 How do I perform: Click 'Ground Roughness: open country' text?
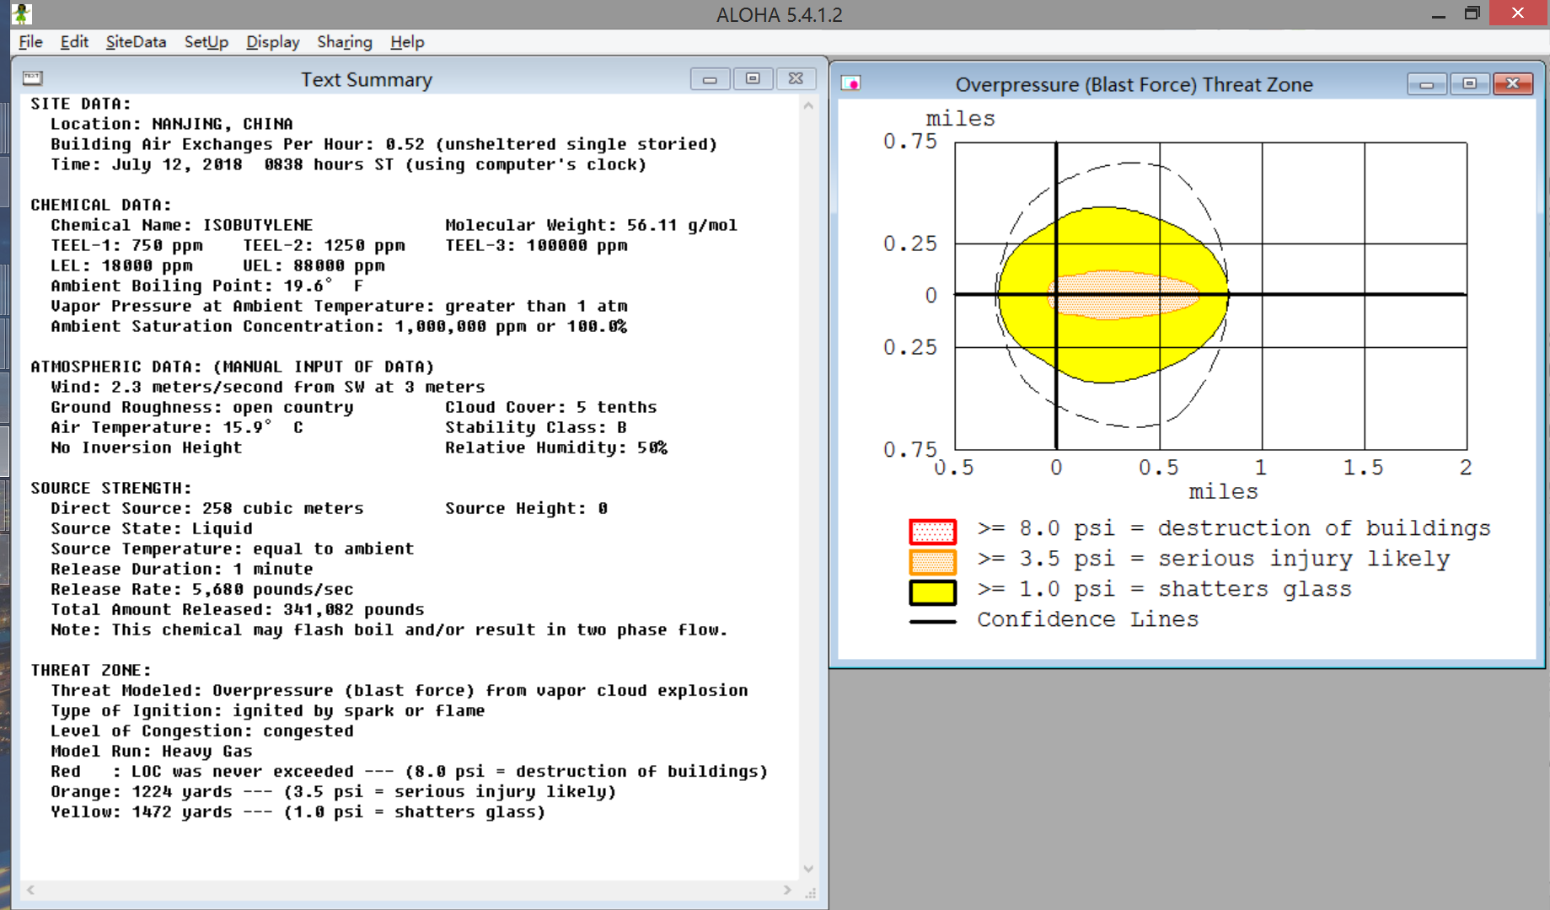202,407
